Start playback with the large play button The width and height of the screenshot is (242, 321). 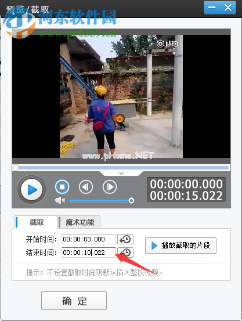coord(31,189)
